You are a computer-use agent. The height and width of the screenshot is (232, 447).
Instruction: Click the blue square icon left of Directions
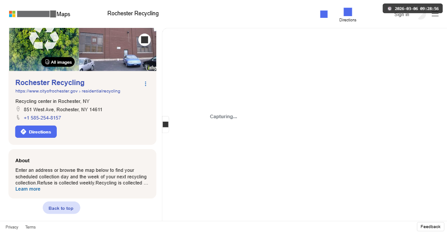click(x=324, y=14)
